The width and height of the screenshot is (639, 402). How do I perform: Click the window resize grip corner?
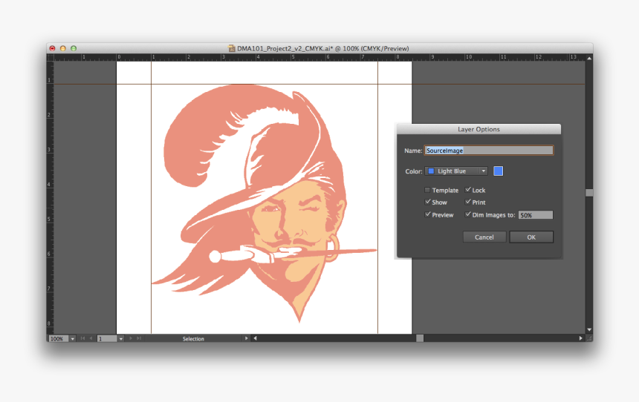point(589,338)
